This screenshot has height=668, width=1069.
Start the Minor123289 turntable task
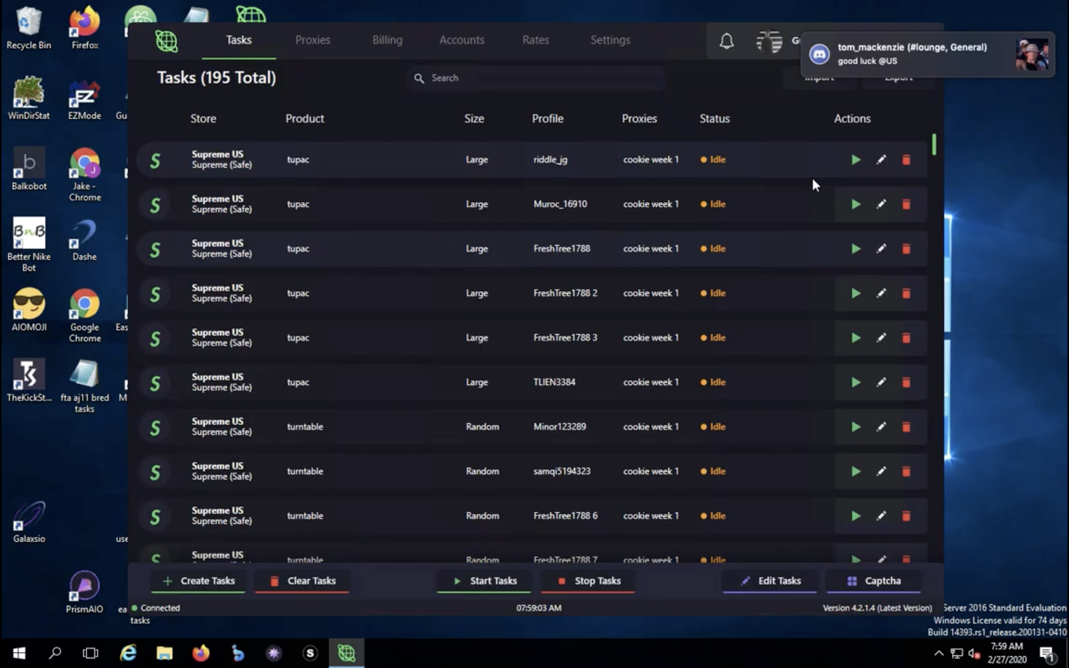coord(856,427)
